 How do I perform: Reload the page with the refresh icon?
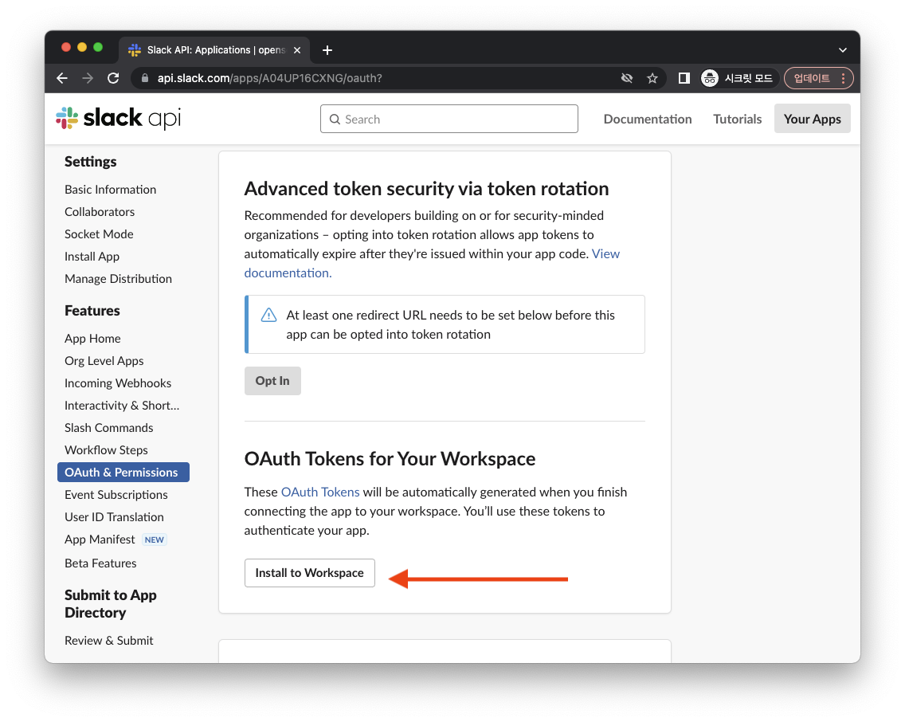click(x=113, y=78)
